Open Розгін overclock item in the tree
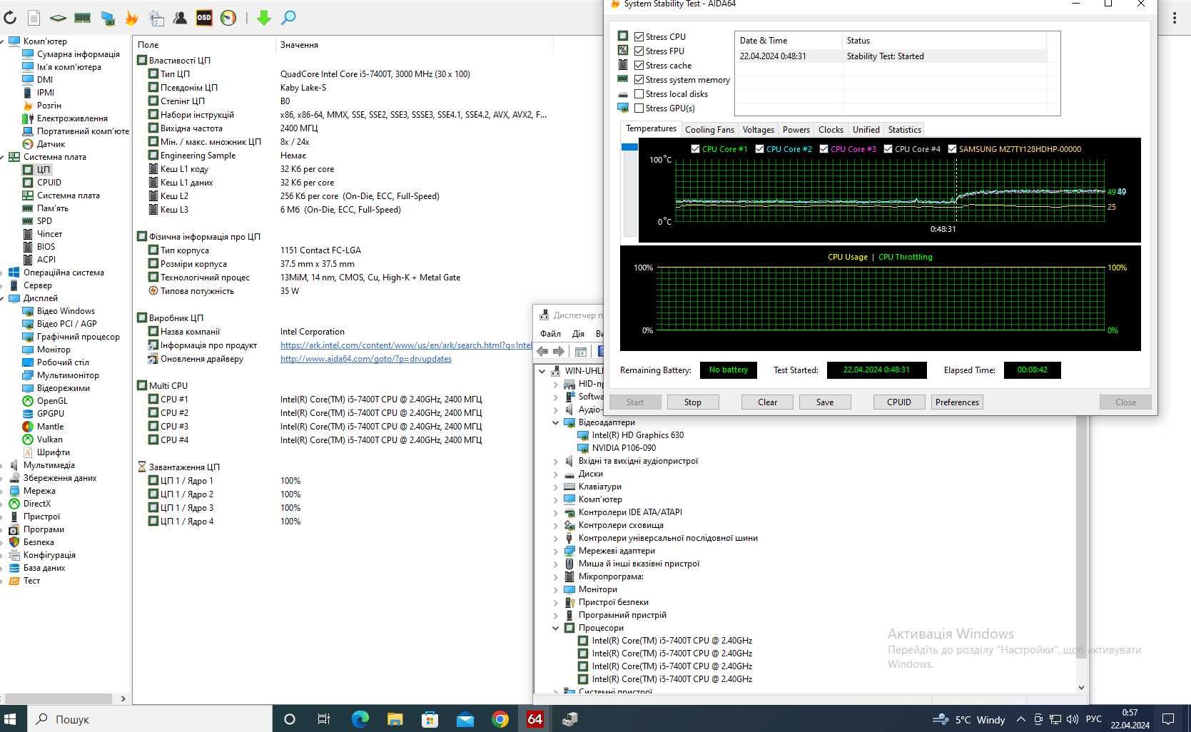1191x732 pixels. pos(49,106)
